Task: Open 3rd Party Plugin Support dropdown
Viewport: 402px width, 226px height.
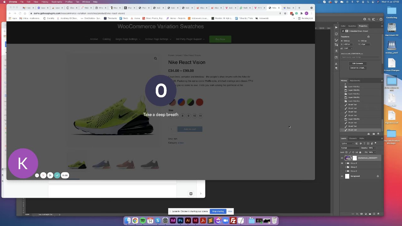Action: coord(190,39)
